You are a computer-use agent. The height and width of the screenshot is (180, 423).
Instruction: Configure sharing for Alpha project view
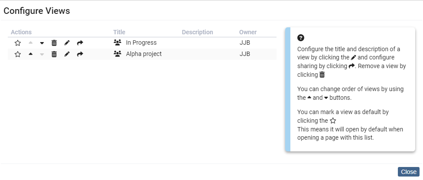[x=80, y=54]
